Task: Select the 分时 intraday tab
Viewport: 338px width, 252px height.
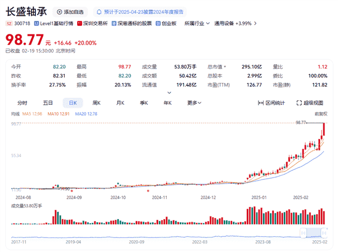Action: tap(22, 103)
